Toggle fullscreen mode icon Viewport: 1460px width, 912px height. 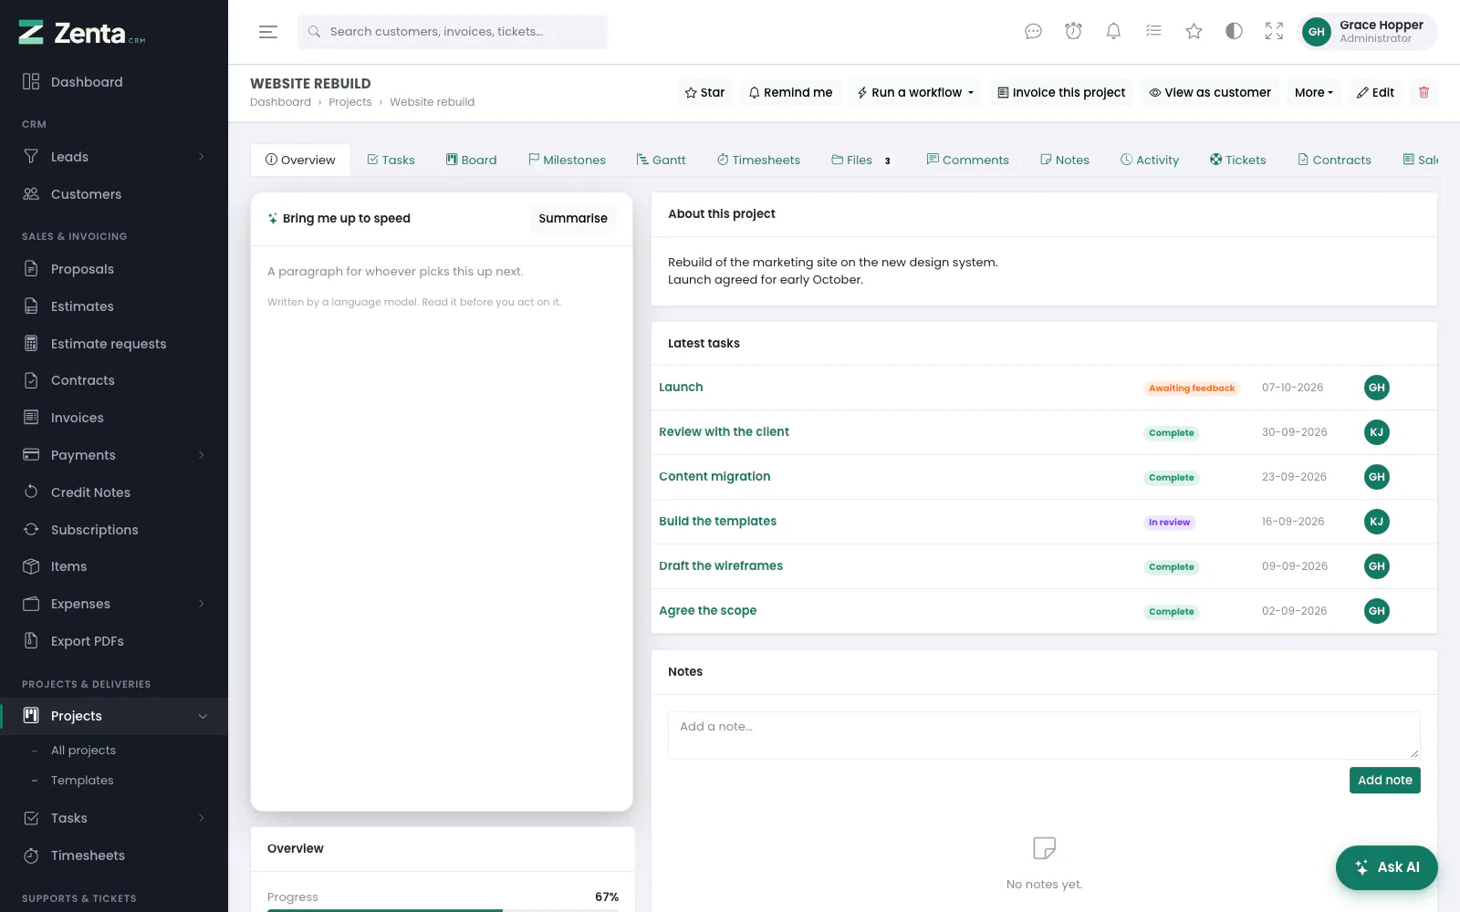pos(1274,32)
